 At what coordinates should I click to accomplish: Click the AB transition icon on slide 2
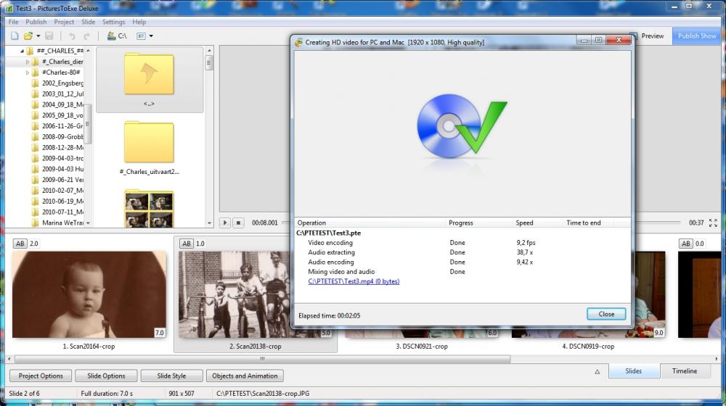point(187,244)
